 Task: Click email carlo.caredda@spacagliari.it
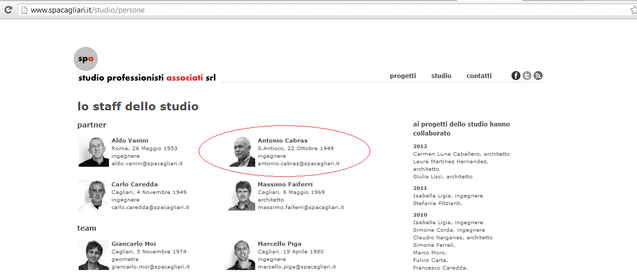(150, 208)
